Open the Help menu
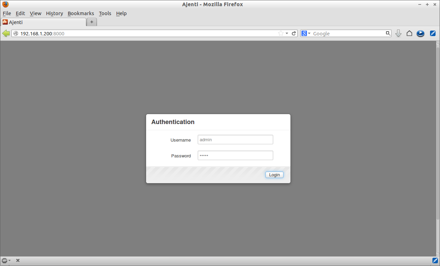 121,13
